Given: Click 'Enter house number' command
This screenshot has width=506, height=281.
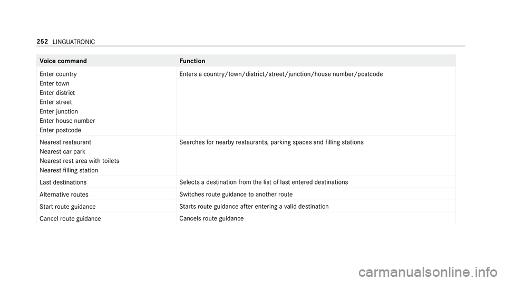Looking at the screenshot, I should [x=67, y=121].
